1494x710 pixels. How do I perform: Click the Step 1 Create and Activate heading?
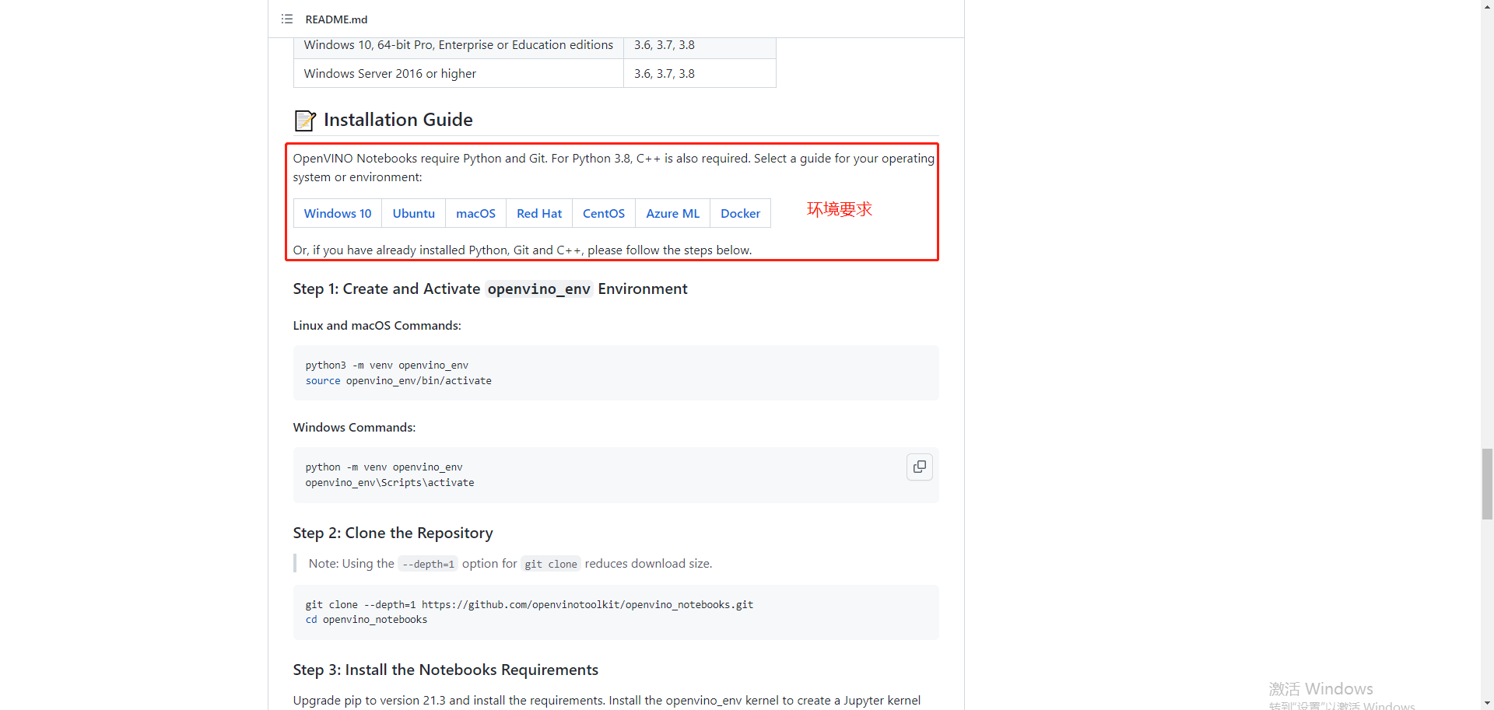coord(490,289)
